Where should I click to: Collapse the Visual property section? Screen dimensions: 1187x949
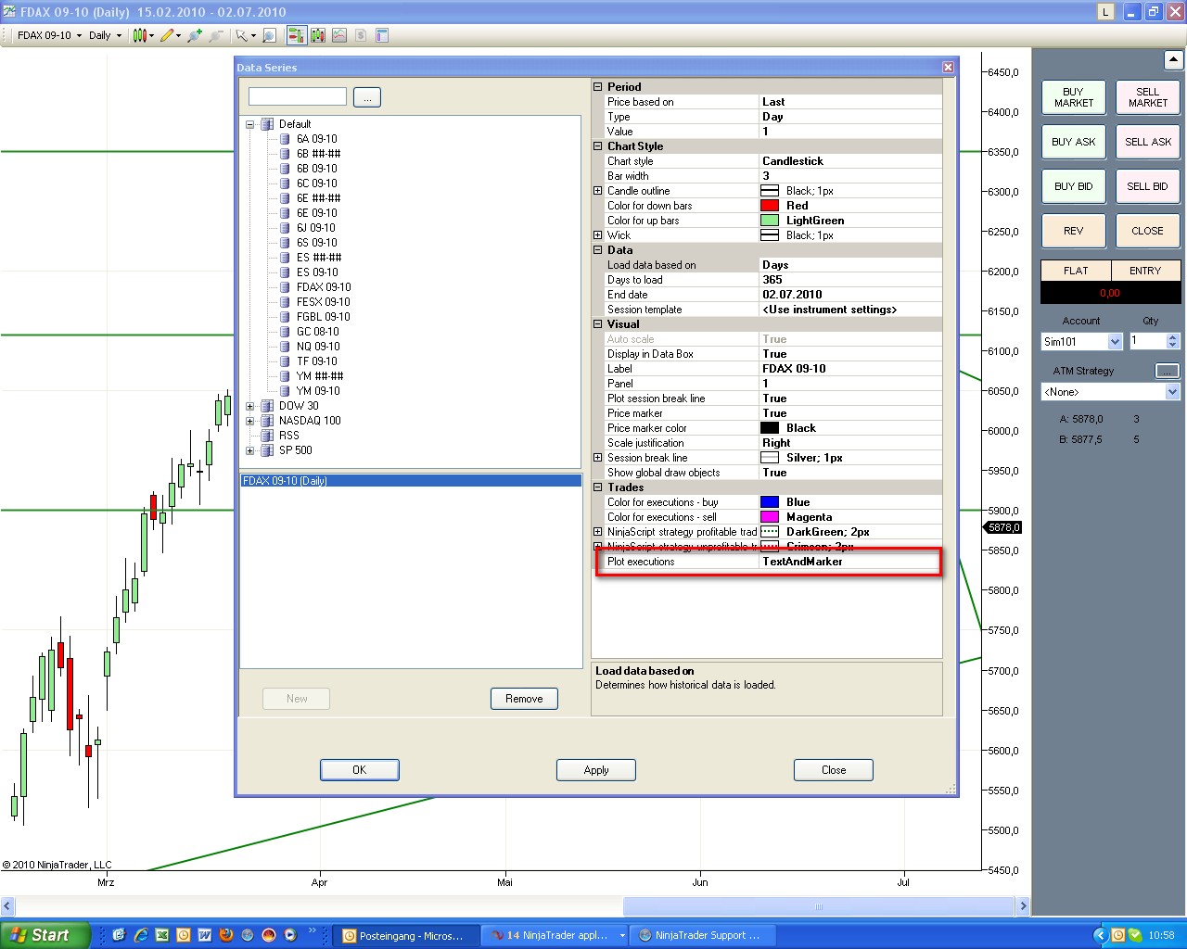(598, 324)
